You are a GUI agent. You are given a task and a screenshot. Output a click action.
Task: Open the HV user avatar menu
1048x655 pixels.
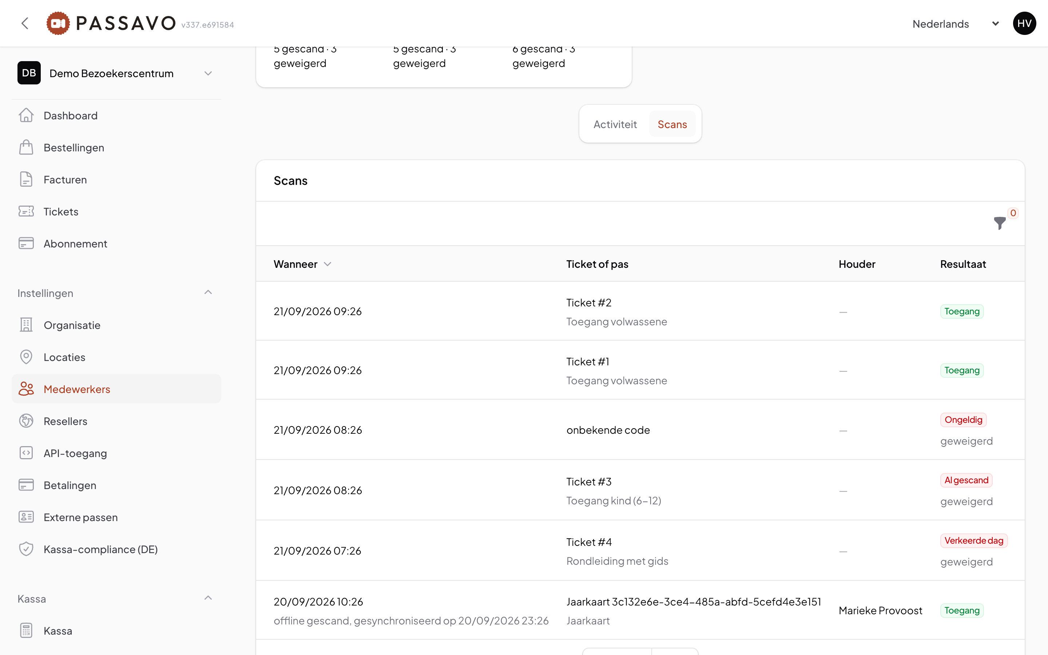(1024, 23)
